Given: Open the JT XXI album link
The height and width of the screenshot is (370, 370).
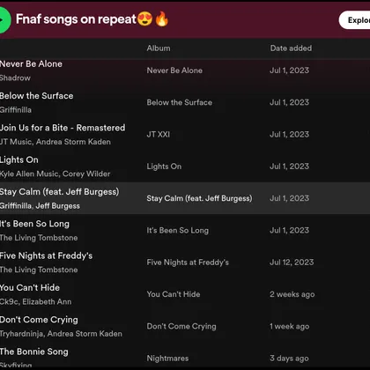Looking at the screenshot, I should [158, 135].
